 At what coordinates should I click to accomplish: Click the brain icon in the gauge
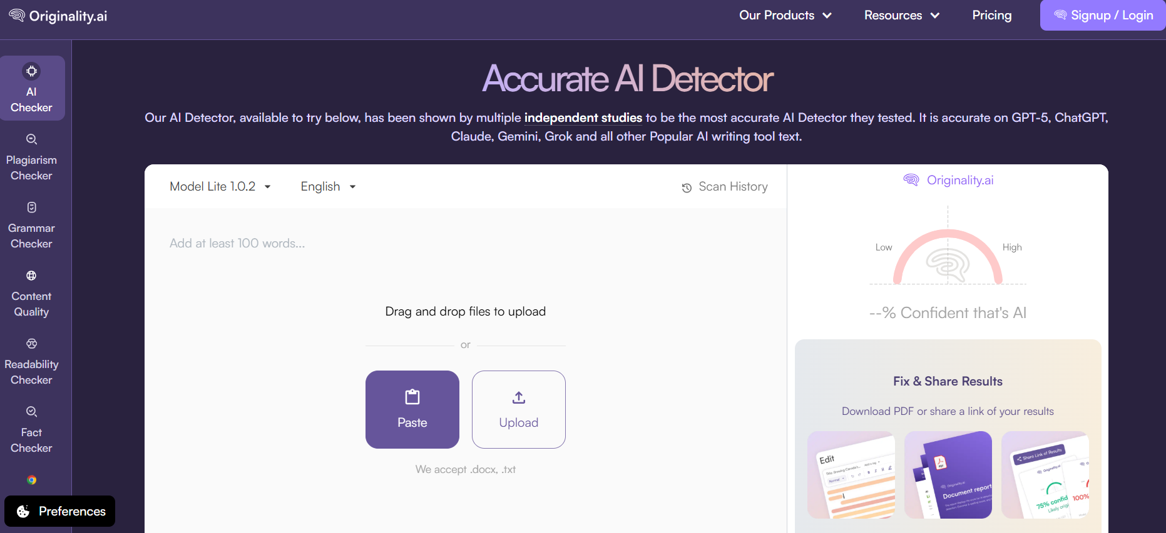click(x=948, y=265)
